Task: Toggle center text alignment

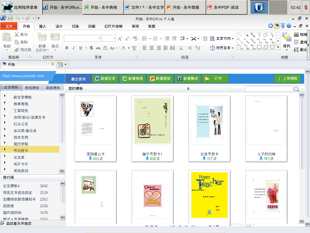Action: click(152, 48)
